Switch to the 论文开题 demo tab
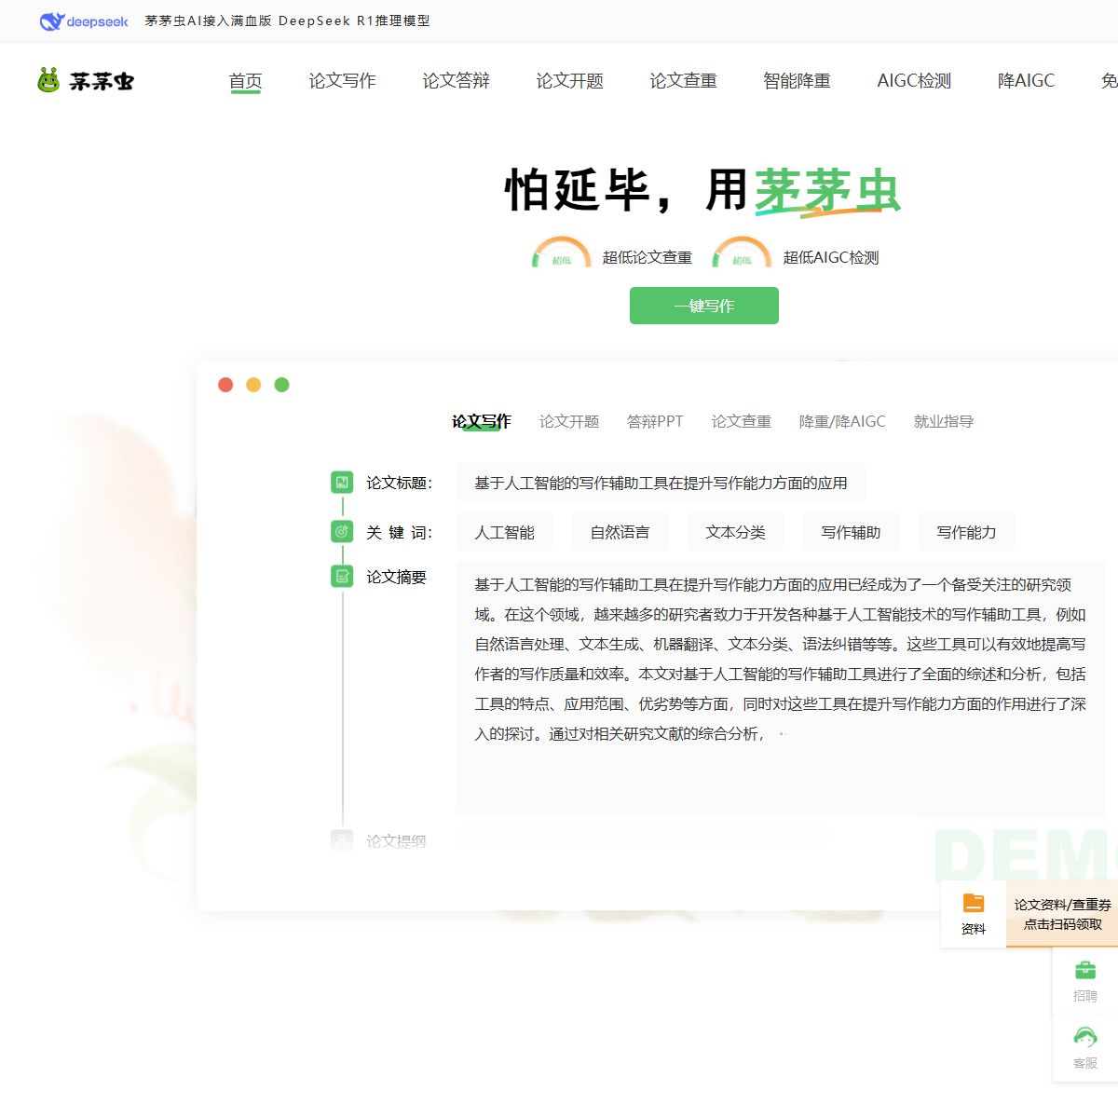The width and height of the screenshot is (1118, 1118). (569, 421)
